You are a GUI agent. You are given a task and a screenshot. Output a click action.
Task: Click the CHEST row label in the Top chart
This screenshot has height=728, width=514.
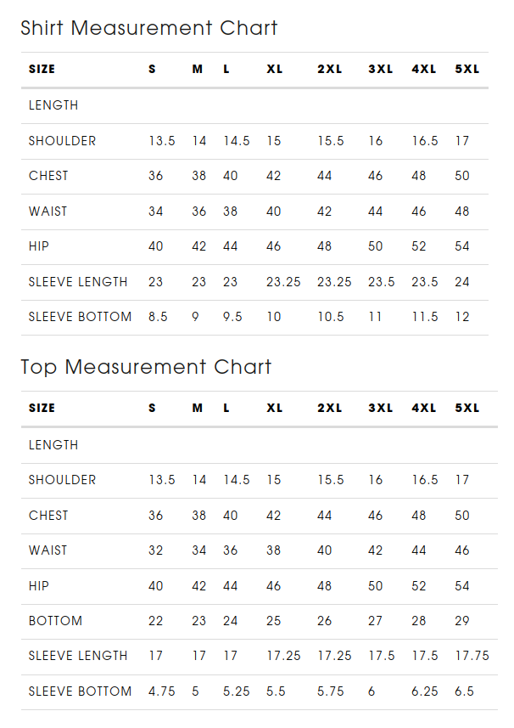point(48,516)
